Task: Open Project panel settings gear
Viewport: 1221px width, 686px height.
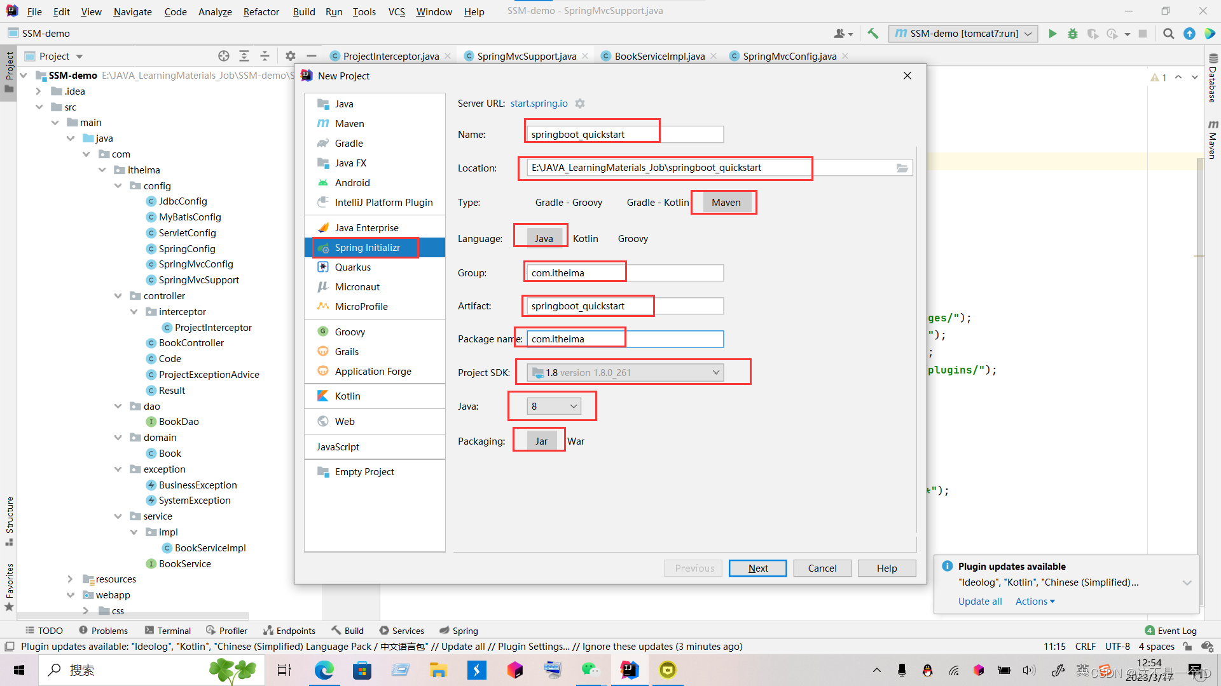Action: tap(291, 56)
